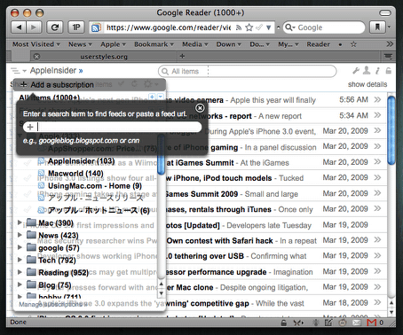403x335 pixels.
Task: Close the userstyles.org tab
Action: pos(36,56)
